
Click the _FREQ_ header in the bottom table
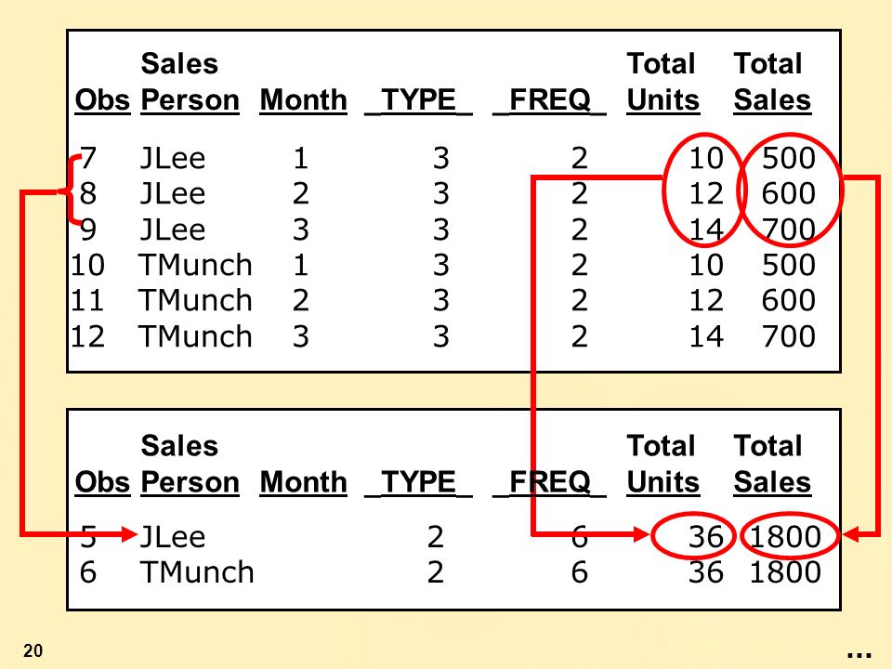tap(549, 482)
